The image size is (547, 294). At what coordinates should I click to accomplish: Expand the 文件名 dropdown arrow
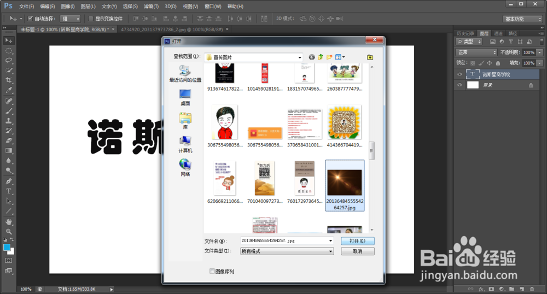point(330,240)
